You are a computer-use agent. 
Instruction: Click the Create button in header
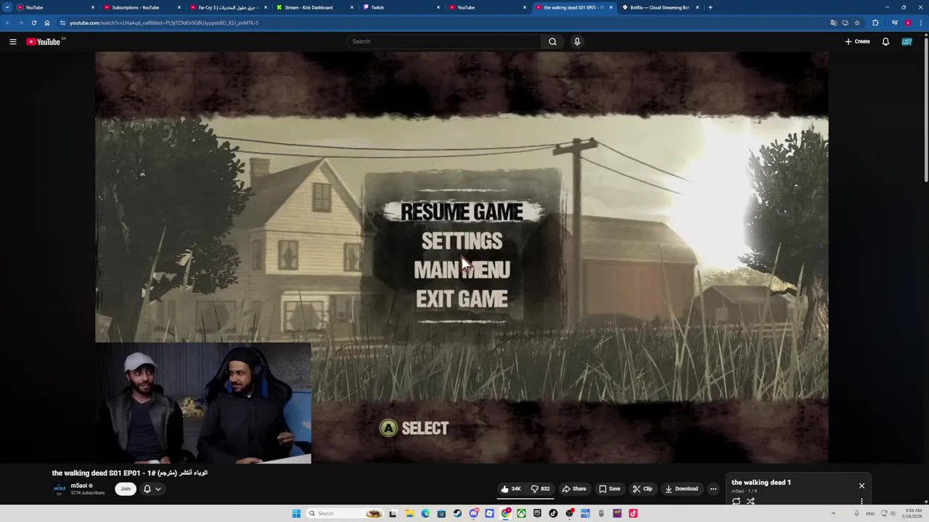857,41
